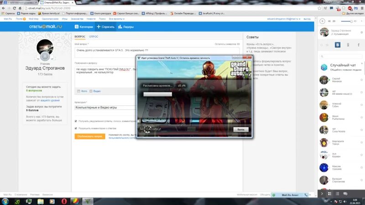365x205 pixels.
Task: Open chat with Сергей Маканов
Action: [x=337, y=80]
